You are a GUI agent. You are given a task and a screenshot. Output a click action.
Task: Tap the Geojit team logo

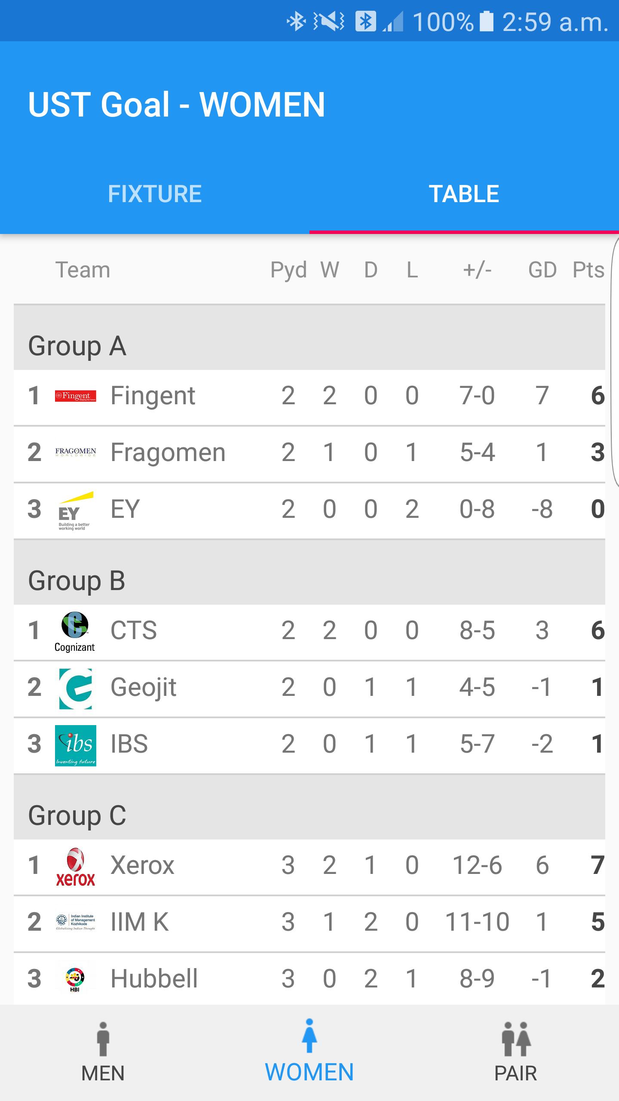(x=76, y=689)
